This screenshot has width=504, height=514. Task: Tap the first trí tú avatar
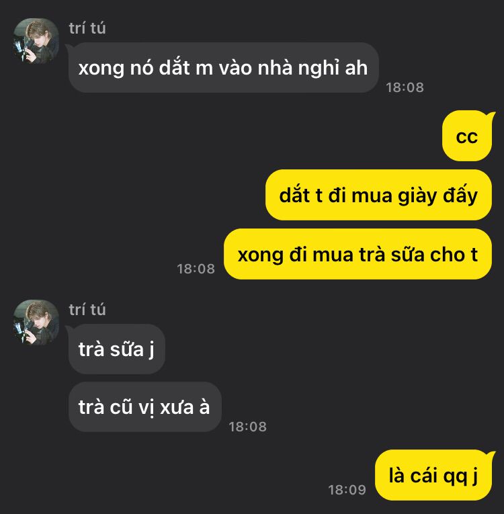tap(36, 40)
